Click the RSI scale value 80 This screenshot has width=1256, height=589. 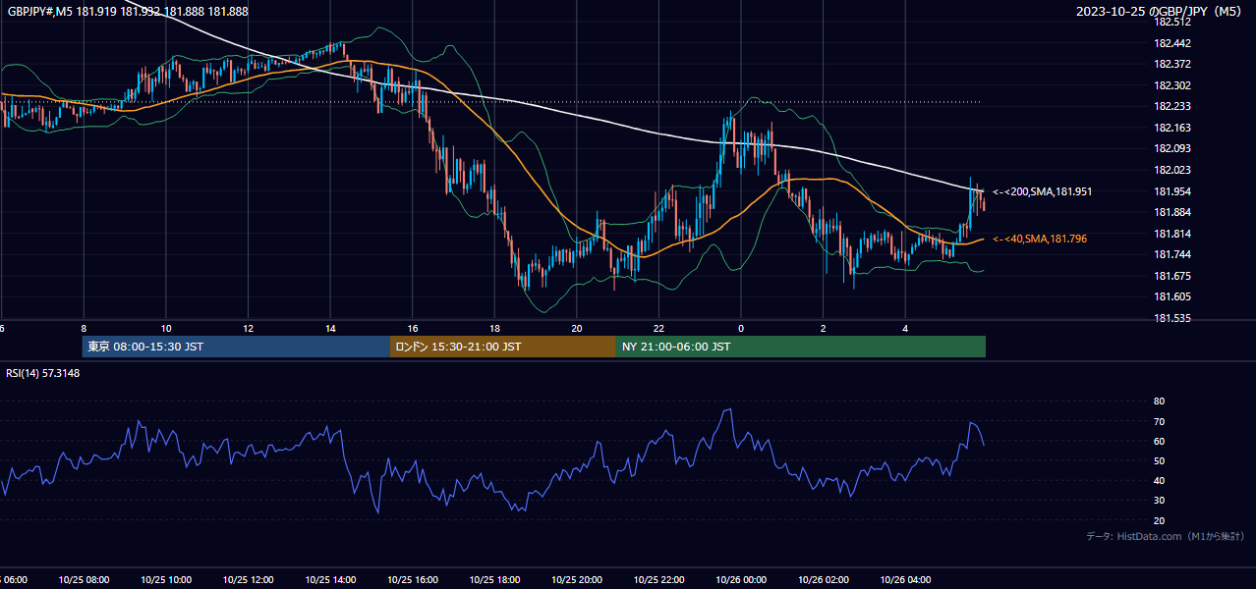tap(1159, 402)
